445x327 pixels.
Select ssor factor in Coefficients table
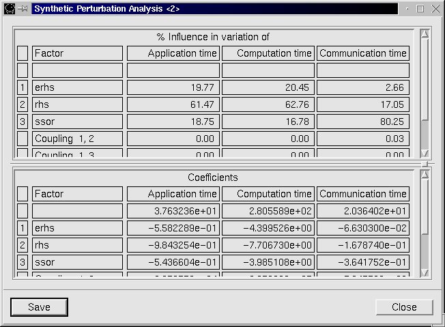coord(78,261)
